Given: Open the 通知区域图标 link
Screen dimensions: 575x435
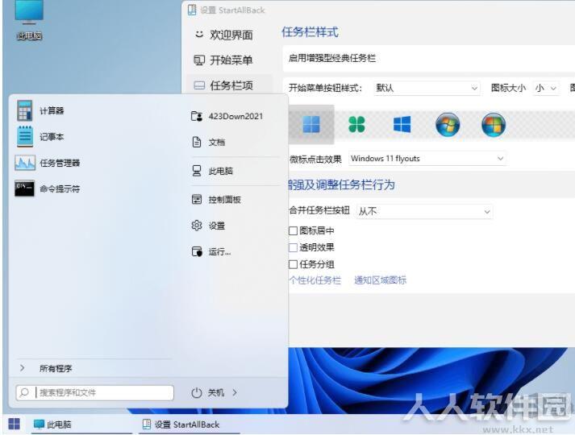Looking at the screenshot, I should click(381, 280).
